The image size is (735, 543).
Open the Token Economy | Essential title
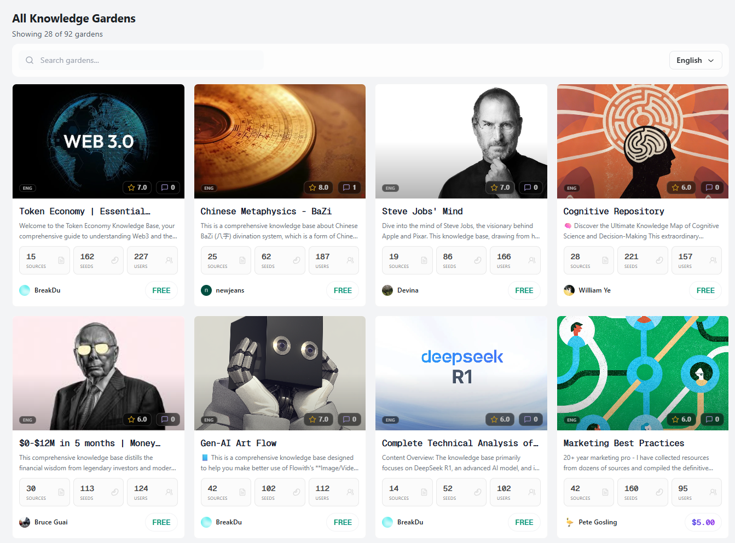point(85,211)
